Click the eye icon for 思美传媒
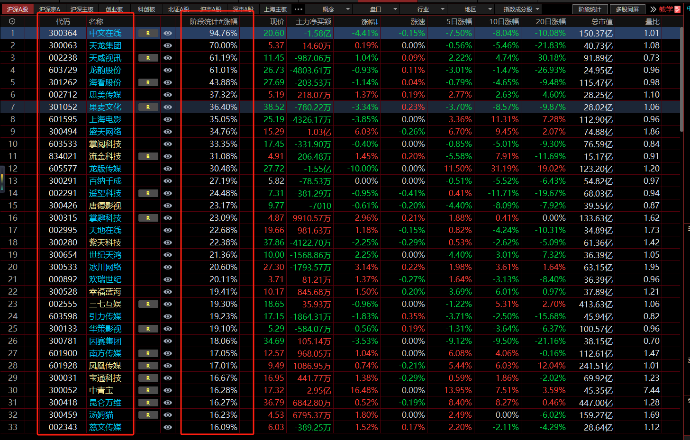690x440 pixels. 168,95
